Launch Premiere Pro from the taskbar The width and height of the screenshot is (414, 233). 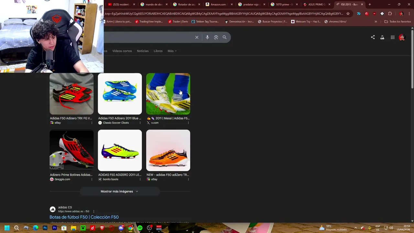point(54,228)
